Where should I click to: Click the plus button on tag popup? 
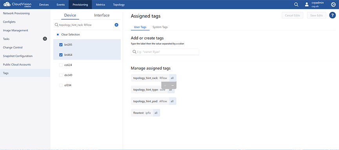tap(165, 85)
